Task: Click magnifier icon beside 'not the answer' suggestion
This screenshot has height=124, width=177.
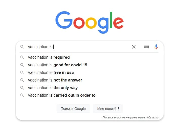Action: click(22, 80)
